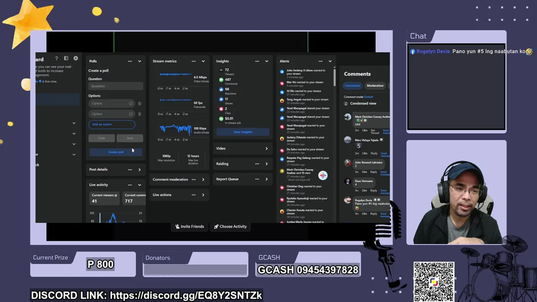Screen dimensions: 537x302
Task: Collapse the Insights panel chevron
Action: [x=266, y=61]
